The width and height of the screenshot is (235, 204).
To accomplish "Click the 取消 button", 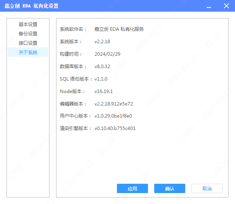I will [x=207, y=188].
